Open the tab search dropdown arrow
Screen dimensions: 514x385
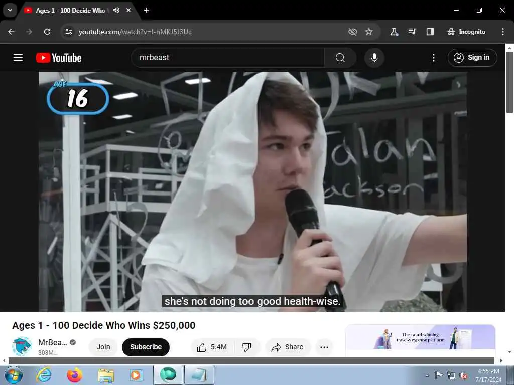[x=10, y=10]
